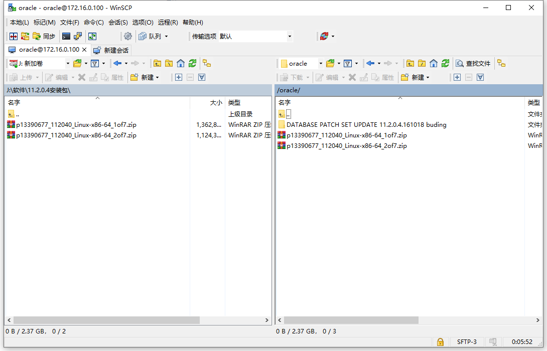The image size is (547, 351).
Task: Click the globe reconnect session icon
Action: pyautogui.click(x=324, y=36)
